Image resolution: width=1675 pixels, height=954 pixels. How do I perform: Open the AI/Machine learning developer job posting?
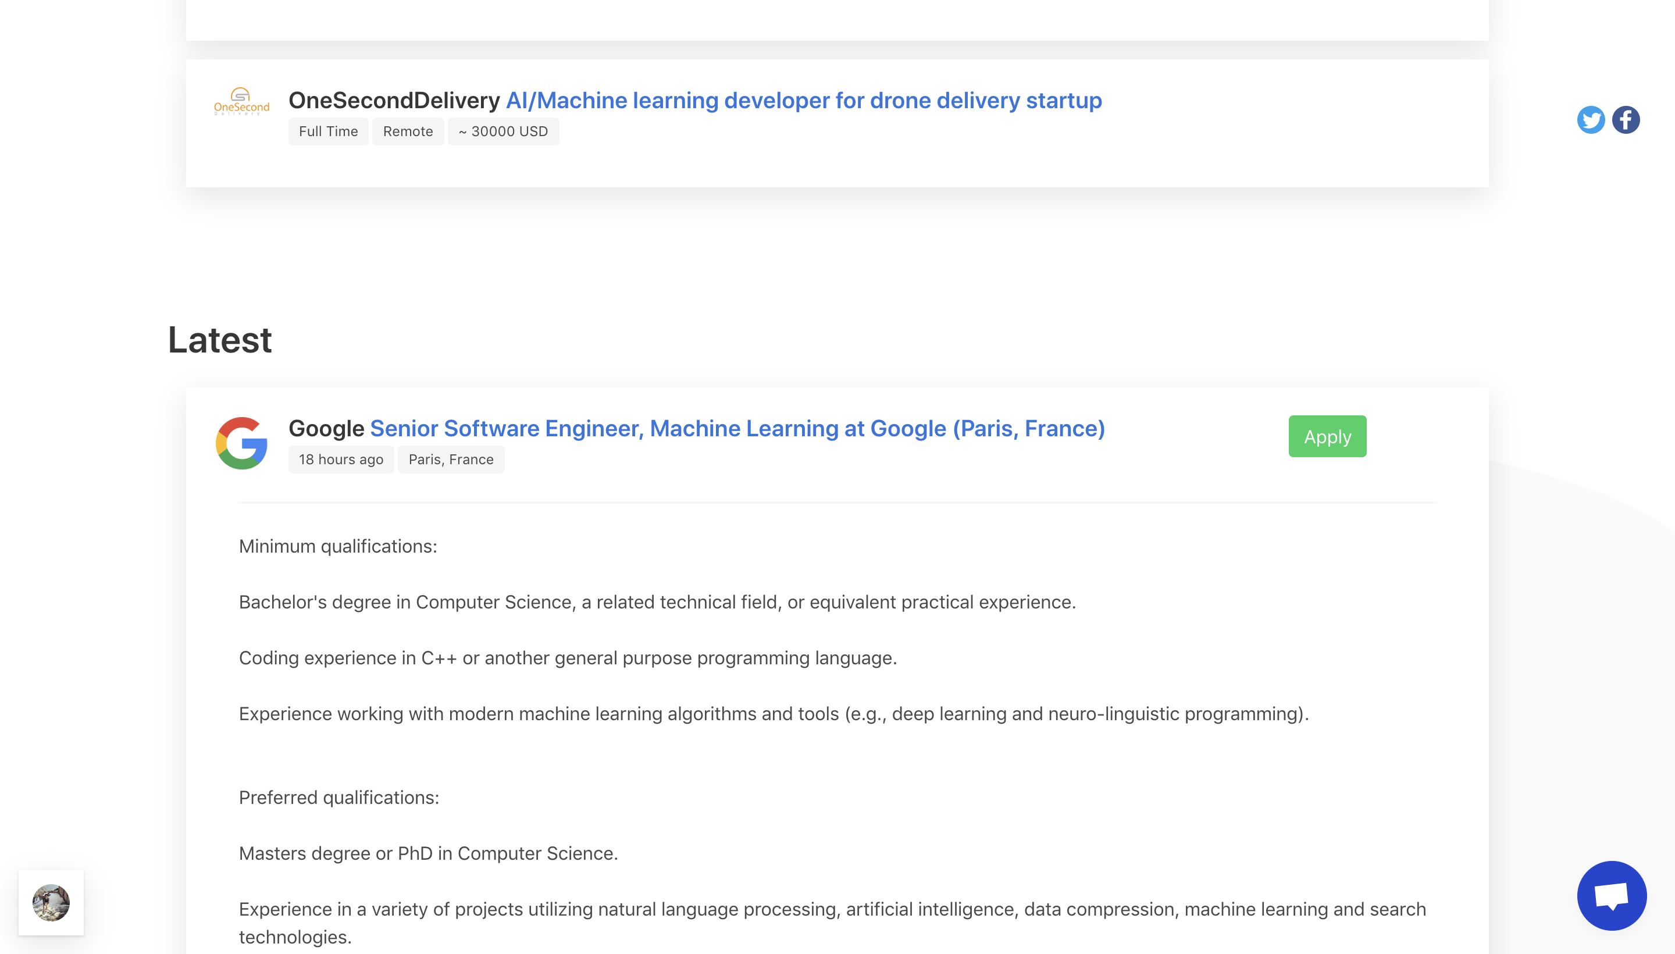pos(803,100)
